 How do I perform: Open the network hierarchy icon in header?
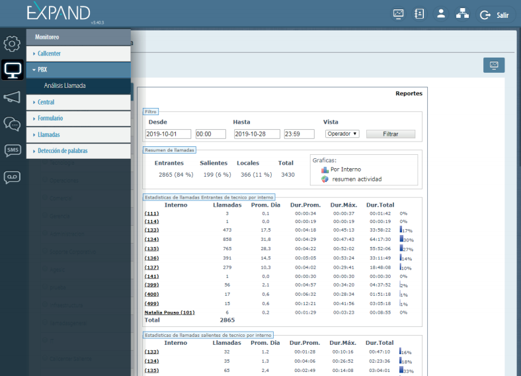pyautogui.click(x=462, y=14)
